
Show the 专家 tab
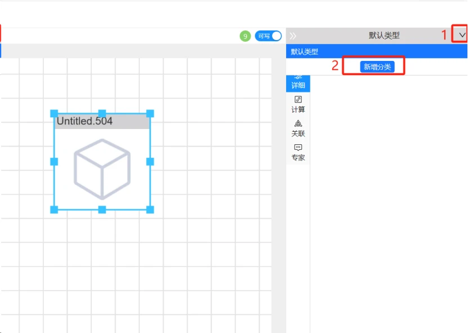pos(298,152)
